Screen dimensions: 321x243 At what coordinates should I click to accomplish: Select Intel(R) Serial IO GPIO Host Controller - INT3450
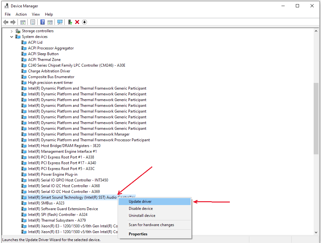tap(68, 180)
